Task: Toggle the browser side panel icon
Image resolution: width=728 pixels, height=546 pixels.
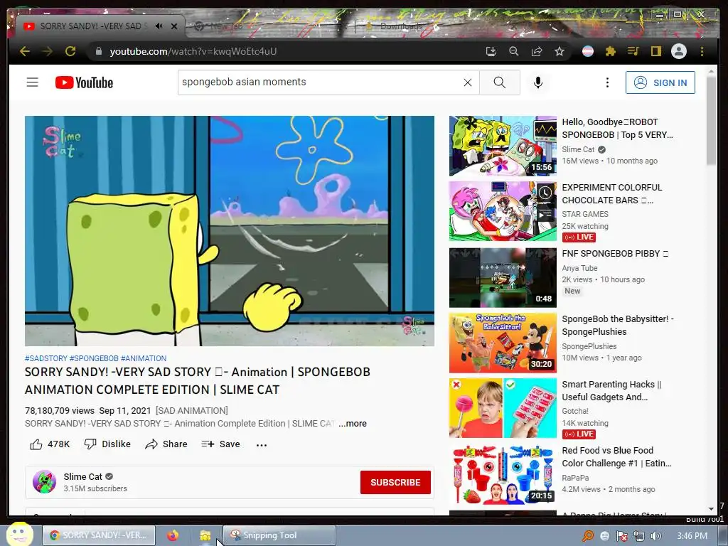Action: (655, 51)
